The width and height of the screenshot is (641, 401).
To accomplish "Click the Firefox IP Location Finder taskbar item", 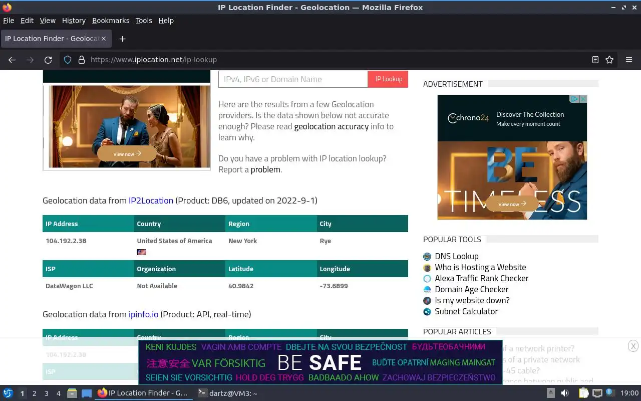I will (143, 393).
